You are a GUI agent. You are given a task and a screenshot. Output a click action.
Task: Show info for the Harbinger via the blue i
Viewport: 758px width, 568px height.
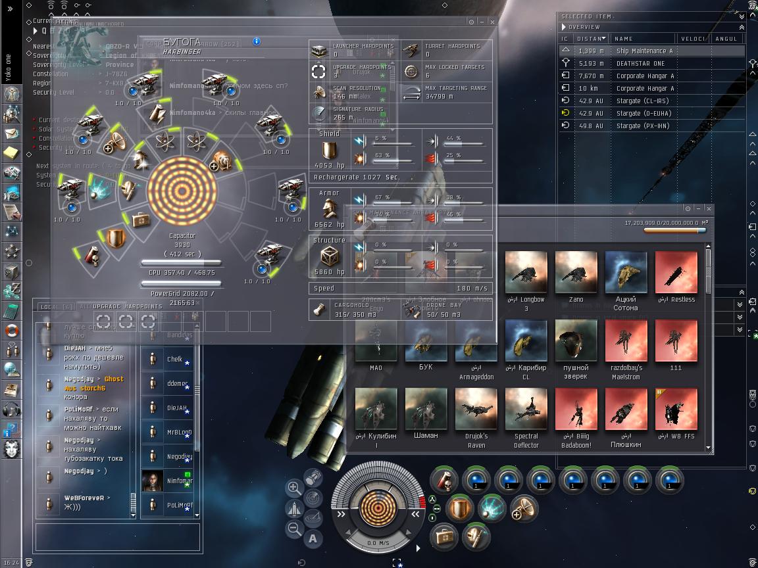tap(256, 41)
